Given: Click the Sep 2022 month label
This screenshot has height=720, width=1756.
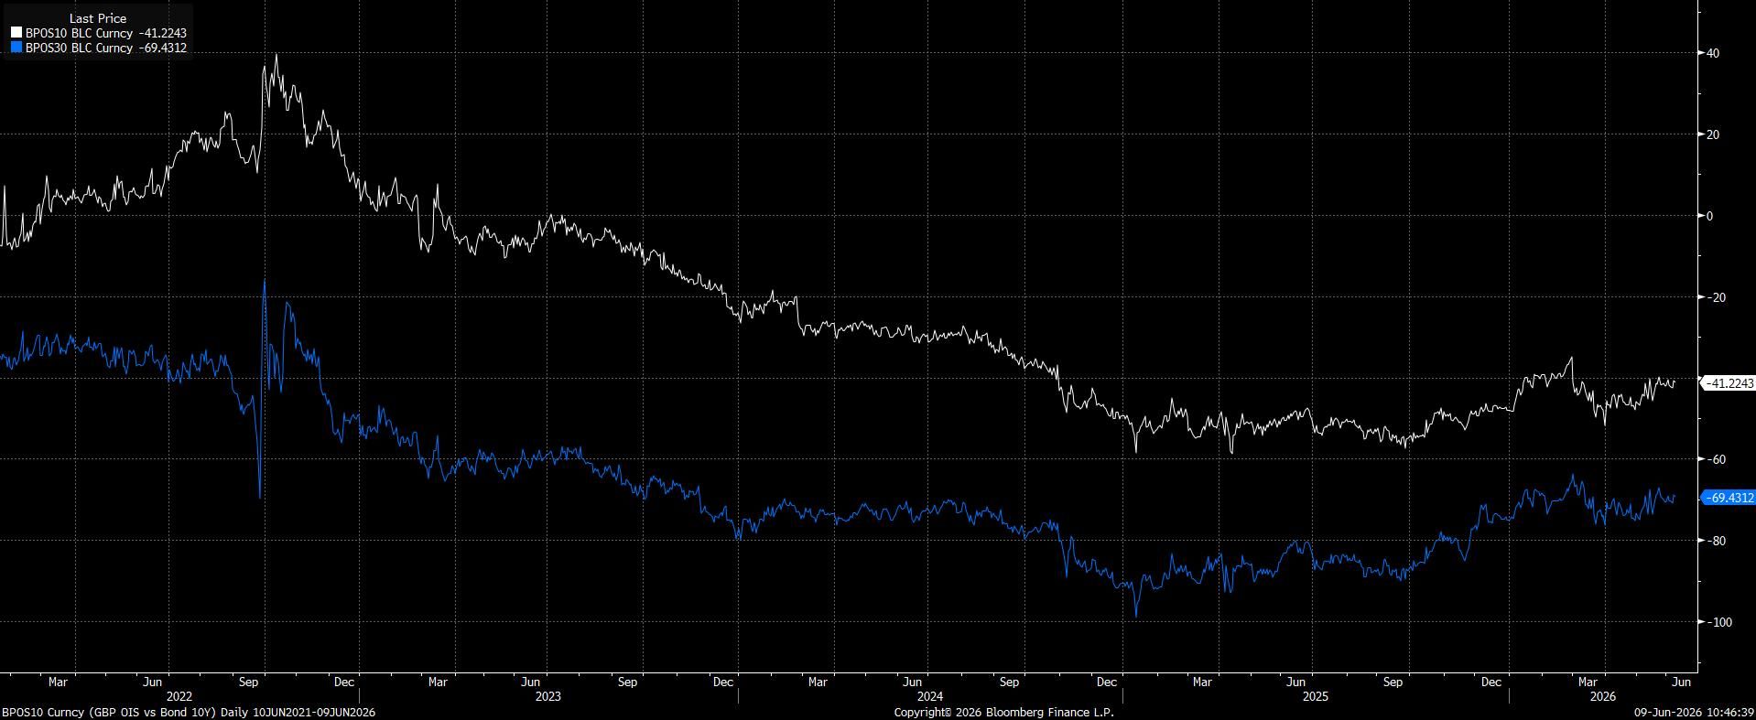Looking at the screenshot, I should (x=250, y=682).
